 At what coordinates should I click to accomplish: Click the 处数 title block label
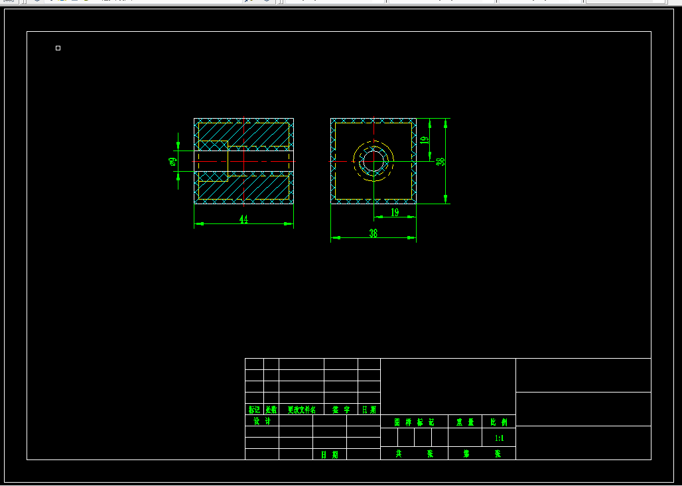271,410
